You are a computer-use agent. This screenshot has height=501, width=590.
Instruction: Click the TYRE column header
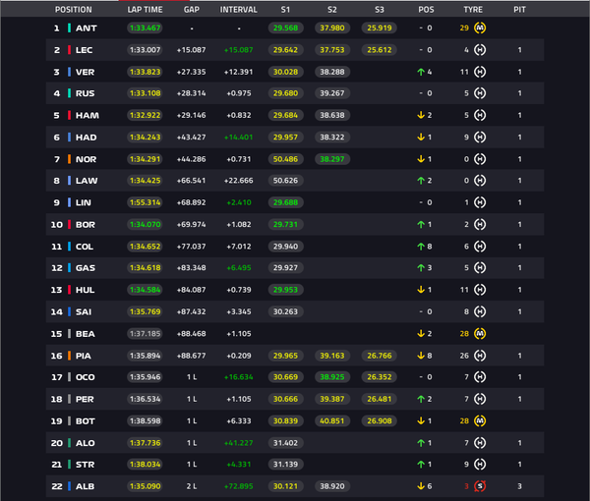473,10
